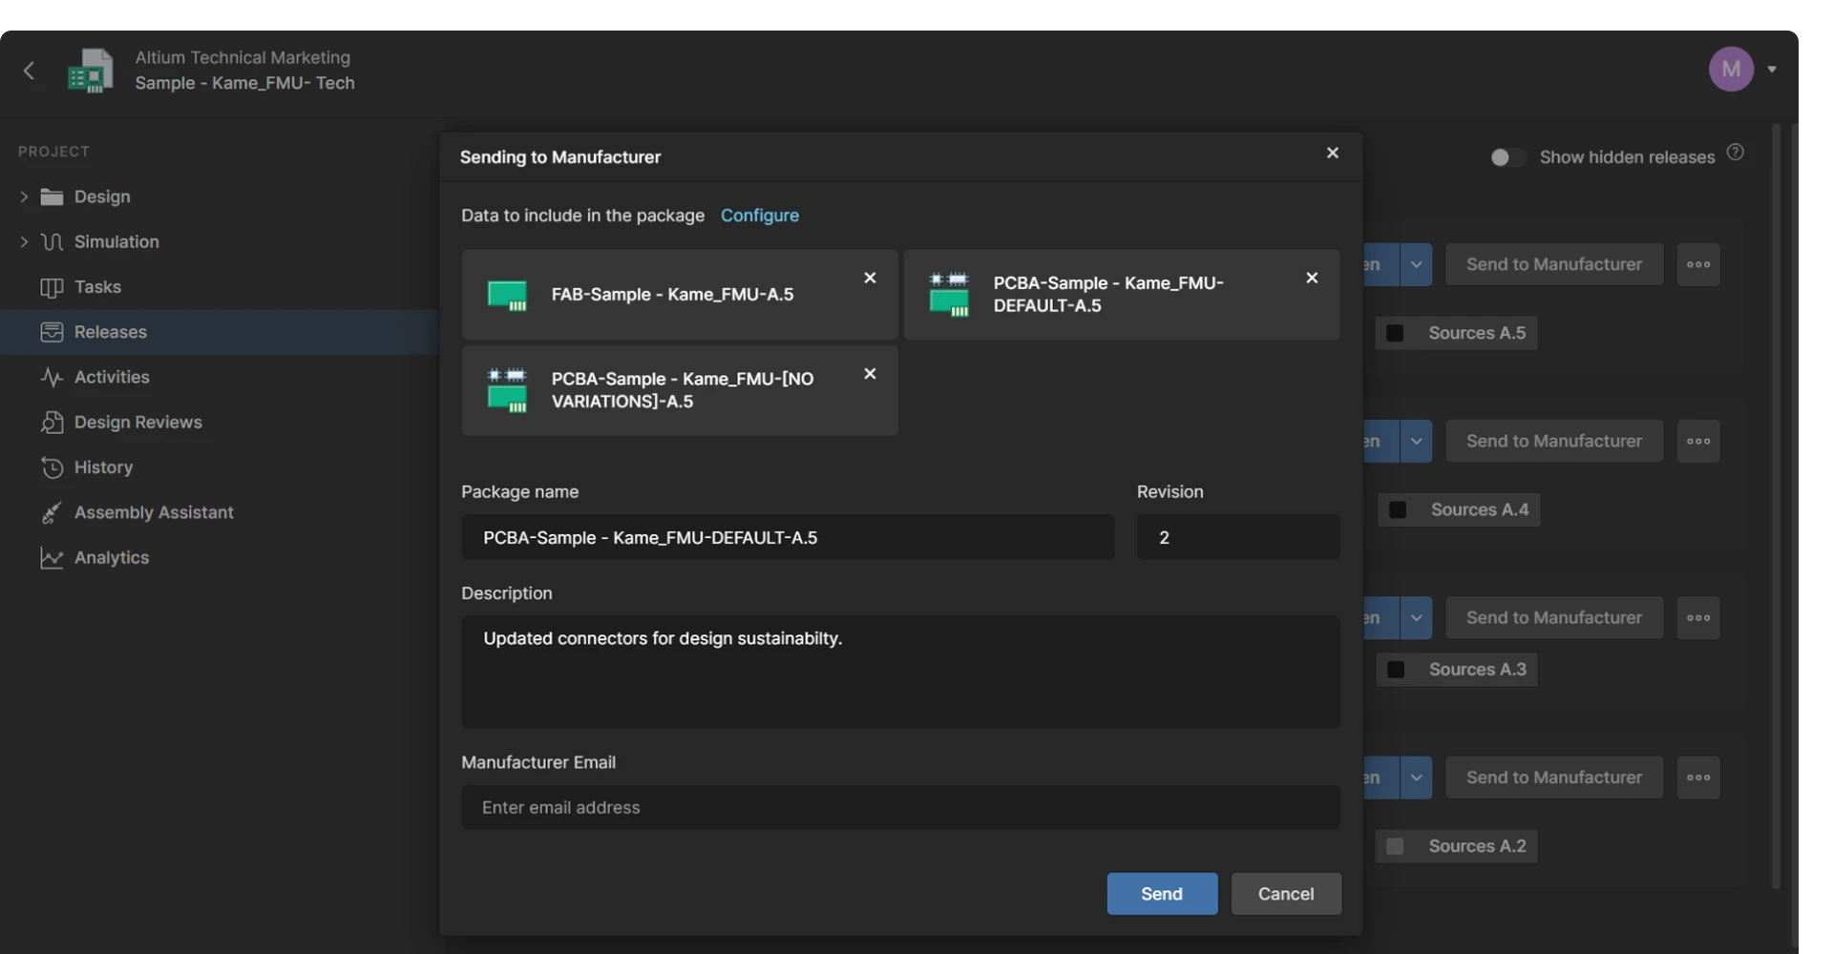The image size is (1833, 954).
Task: Open more options for Sources A.5 release
Action: click(x=1698, y=264)
